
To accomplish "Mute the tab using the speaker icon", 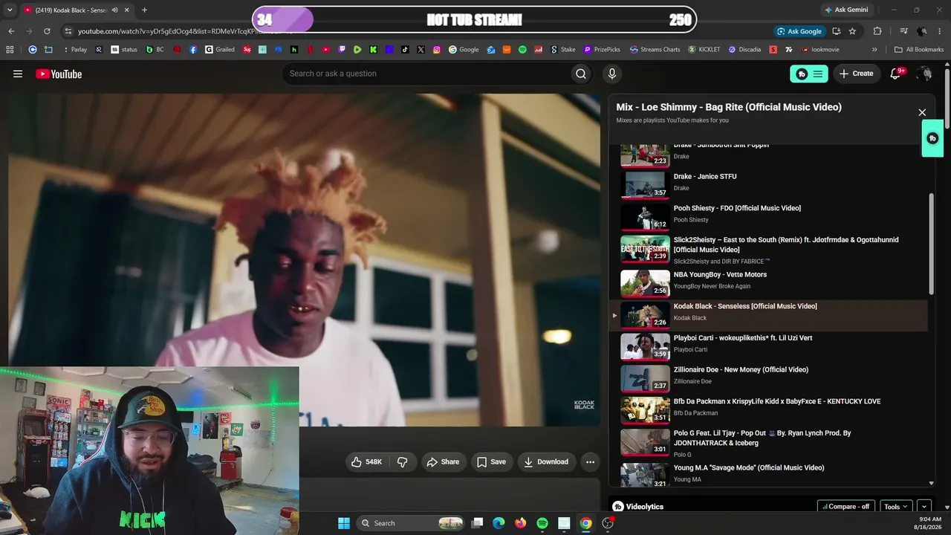I will [x=114, y=10].
